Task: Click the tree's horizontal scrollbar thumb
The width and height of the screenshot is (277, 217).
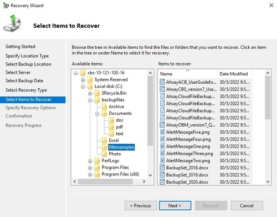Action: tap(105, 181)
